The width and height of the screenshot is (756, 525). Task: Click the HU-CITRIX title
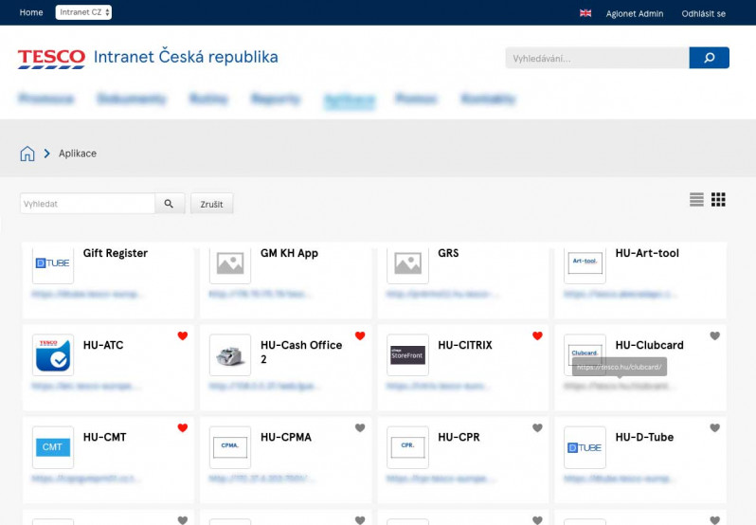465,345
